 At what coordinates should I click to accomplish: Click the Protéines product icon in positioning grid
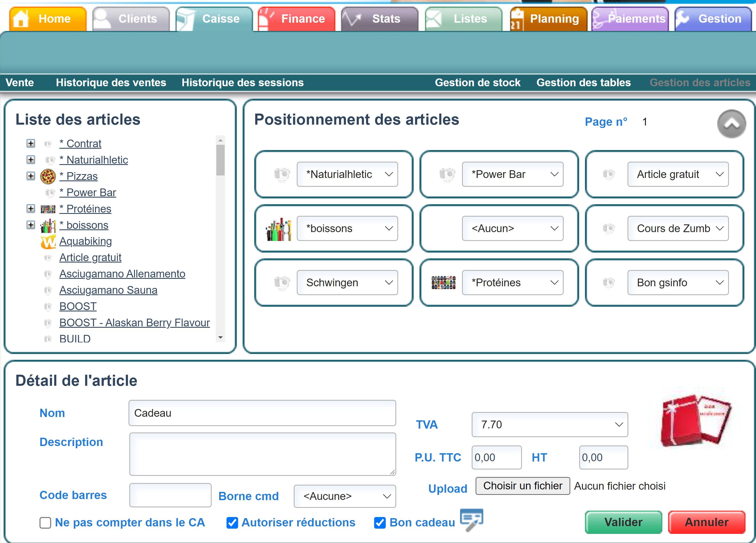click(x=443, y=283)
